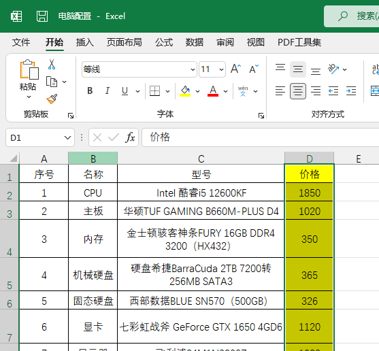
Task: Select cell 固态硬盘
Action: point(93,301)
